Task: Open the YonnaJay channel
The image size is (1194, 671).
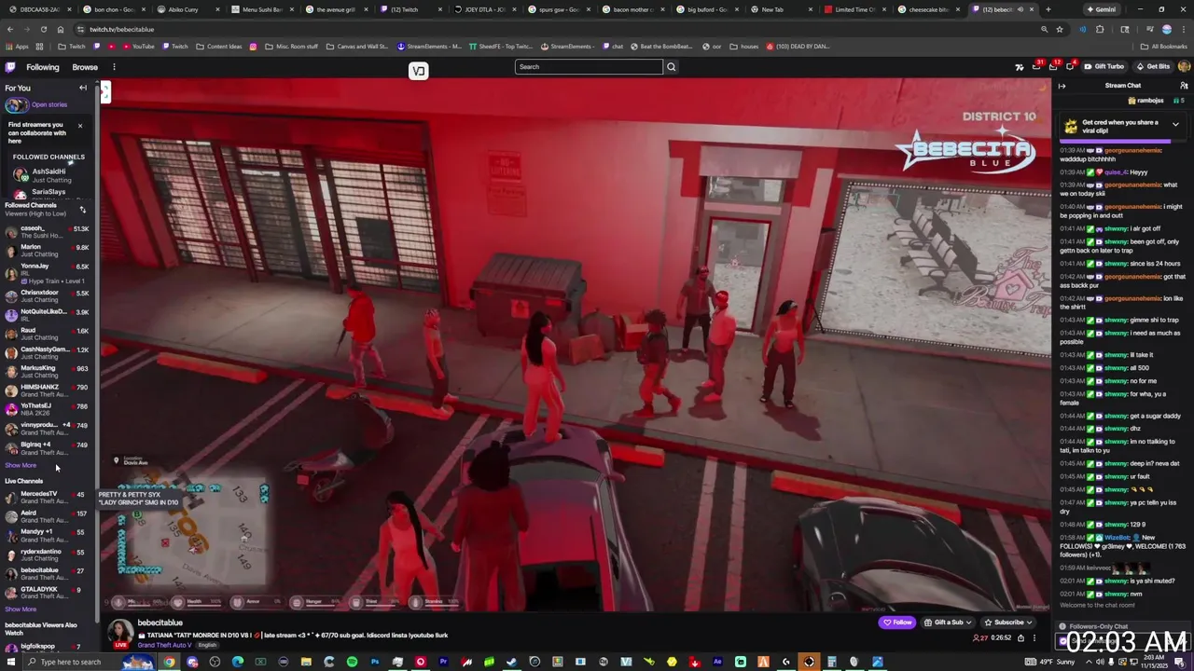Action: coord(47,270)
